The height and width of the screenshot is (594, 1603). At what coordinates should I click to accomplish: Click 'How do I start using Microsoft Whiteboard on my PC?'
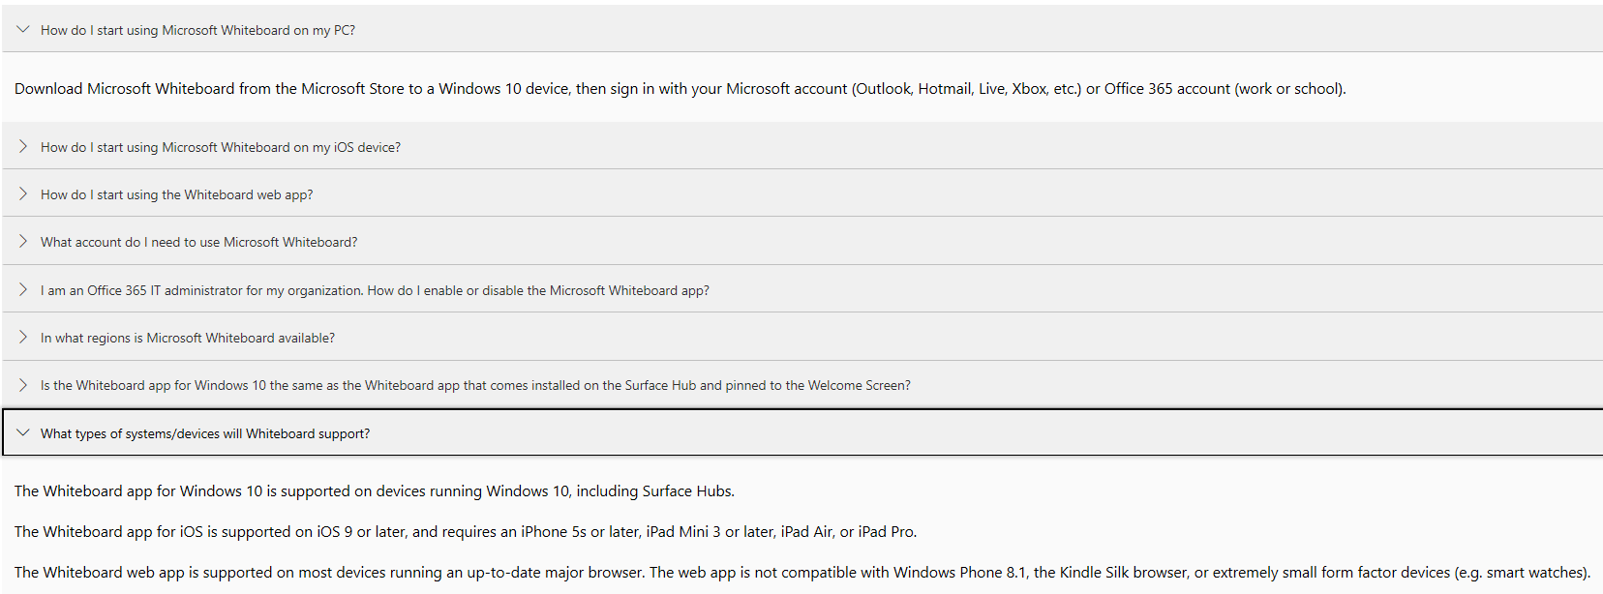(x=197, y=30)
